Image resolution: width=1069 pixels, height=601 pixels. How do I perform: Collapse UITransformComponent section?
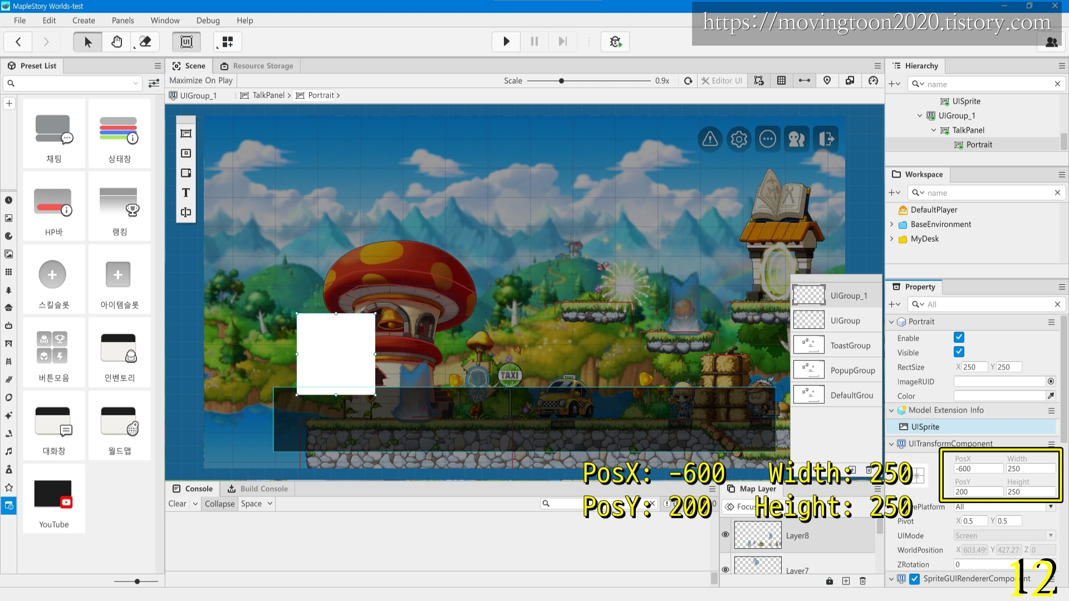(891, 444)
